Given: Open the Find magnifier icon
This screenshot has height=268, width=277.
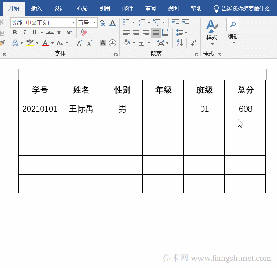Looking at the screenshot, I should (233, 25).
